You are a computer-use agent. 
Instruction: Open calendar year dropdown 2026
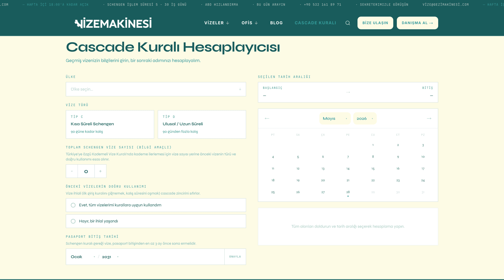tap(365, 119)
